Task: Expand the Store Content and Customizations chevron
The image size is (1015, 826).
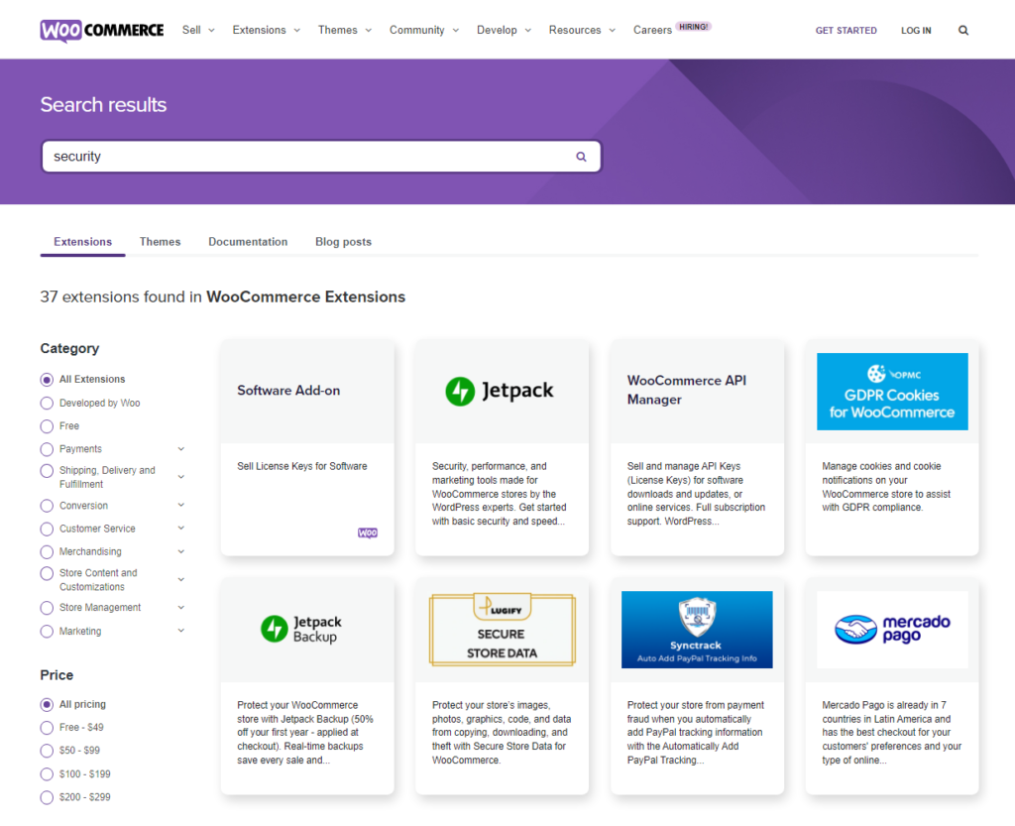Action: pos(181,579)
